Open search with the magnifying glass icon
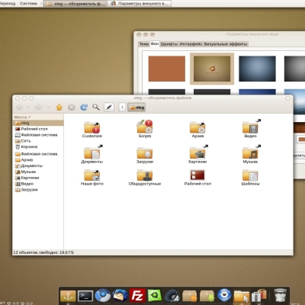 coord(96,108)
